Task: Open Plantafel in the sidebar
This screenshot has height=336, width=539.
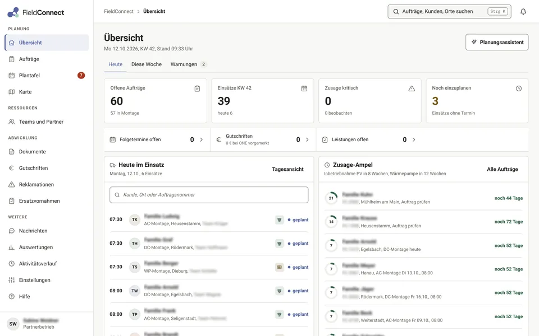Action: [47, 76]
